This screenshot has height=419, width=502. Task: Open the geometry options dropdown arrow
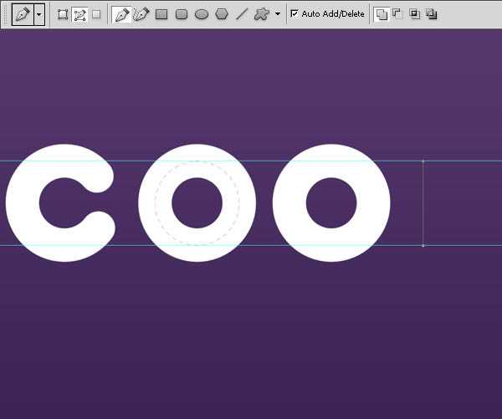[x=277, y=14]
